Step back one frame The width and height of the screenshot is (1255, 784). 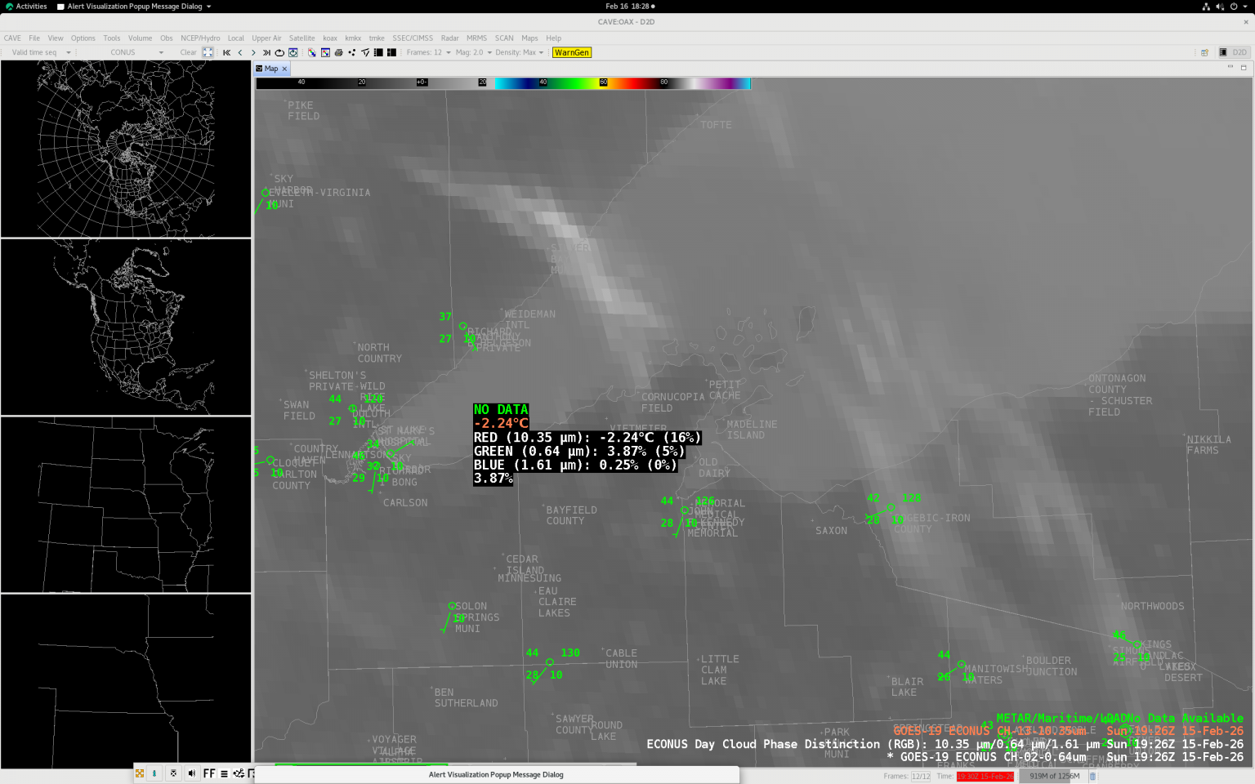240,52
